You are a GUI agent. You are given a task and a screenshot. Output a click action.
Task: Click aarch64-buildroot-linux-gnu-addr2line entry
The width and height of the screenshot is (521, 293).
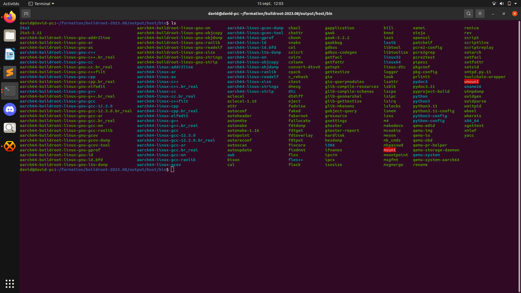click(65, 38)
